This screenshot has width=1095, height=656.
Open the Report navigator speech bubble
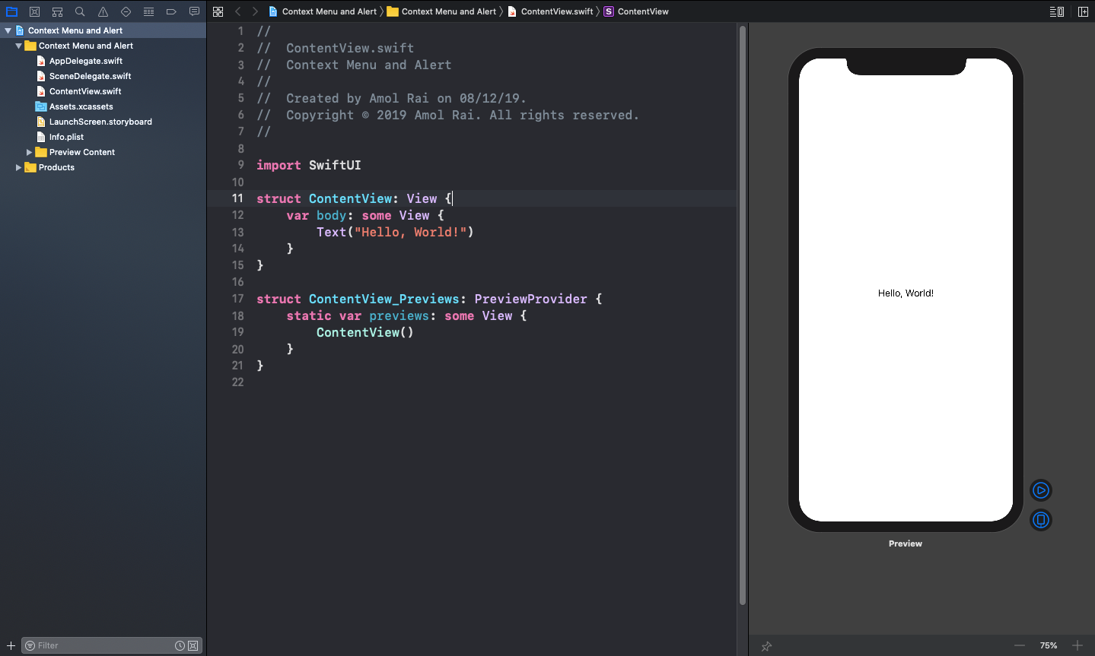click(x=194, y=11)
